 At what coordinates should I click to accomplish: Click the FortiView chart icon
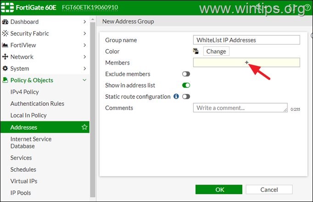pyautogui.click(x=5, y=45)
